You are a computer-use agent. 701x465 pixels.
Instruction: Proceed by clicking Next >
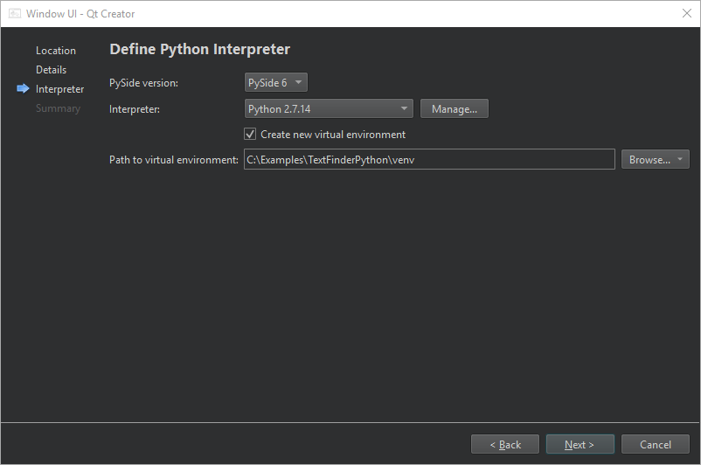(x=580, y=445)
